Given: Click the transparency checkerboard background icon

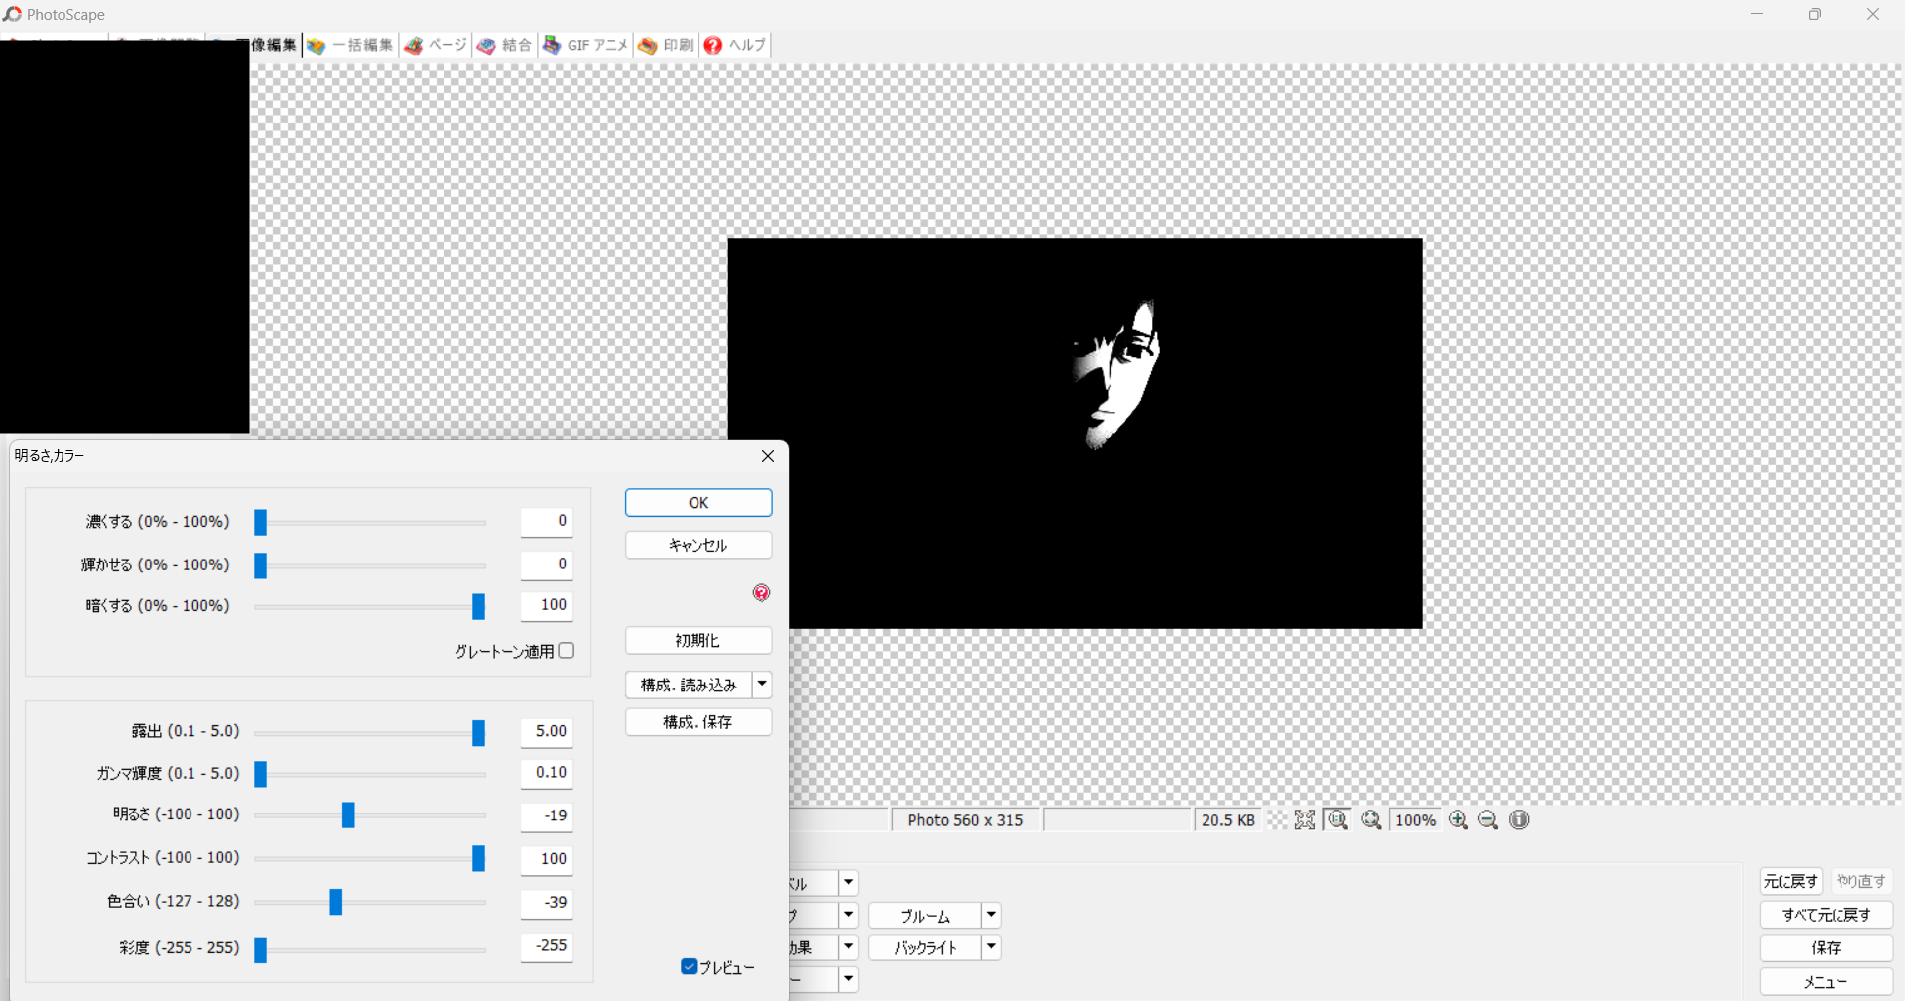Looking at the screenshot, I should (1277, 820).
